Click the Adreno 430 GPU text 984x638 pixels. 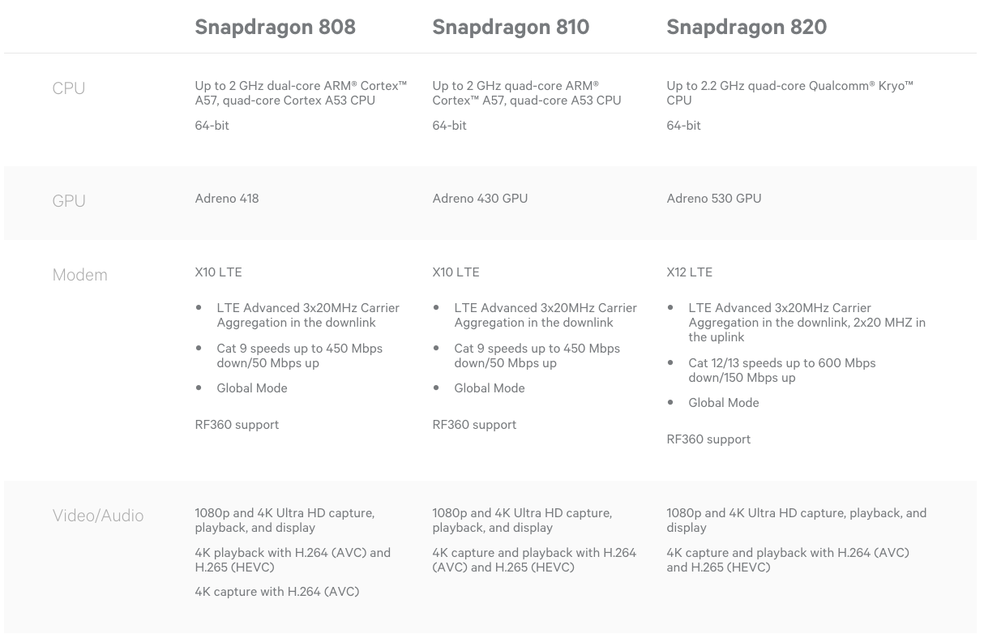coord(480,199)
